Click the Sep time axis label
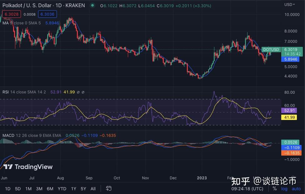The width and height of the screenshot is (305, 194). point(89,178)
